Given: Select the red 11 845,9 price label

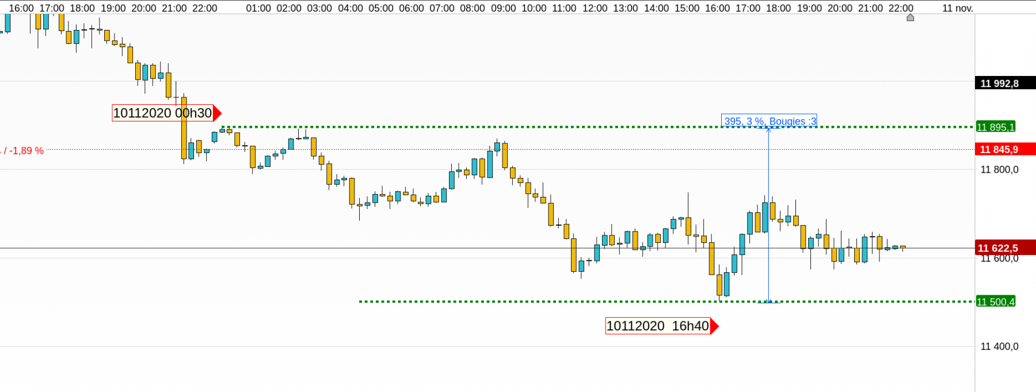Looking at the screenshot, I should pos(1005,149).
